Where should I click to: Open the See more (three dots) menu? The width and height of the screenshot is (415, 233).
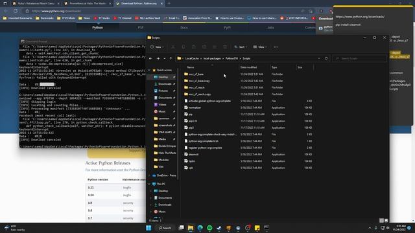tap(276, 47)
